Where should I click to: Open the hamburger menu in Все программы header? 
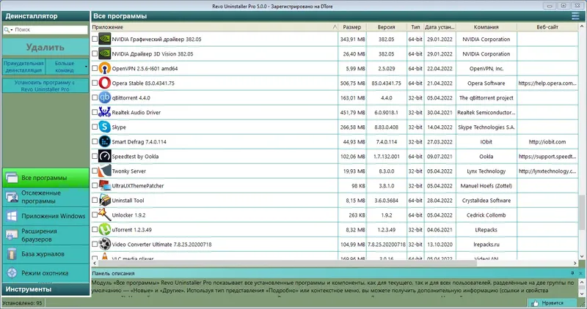pyautogui.click(x=575, y=15)
